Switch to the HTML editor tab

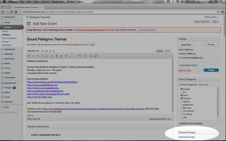[x=168, y=51]
